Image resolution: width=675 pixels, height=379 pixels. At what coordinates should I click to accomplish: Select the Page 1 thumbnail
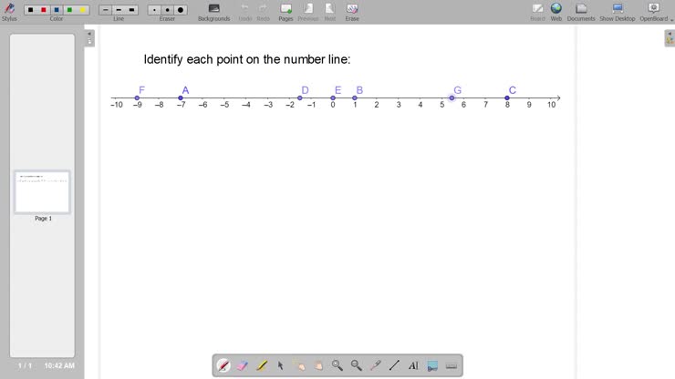[x=42, y=192]
